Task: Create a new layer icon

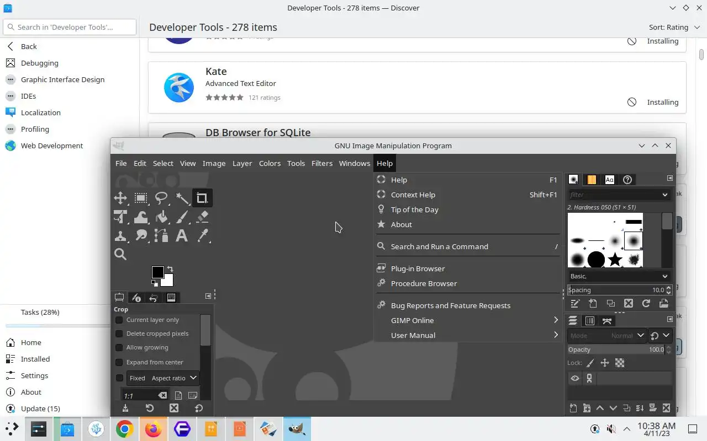Action: point(573,408)
